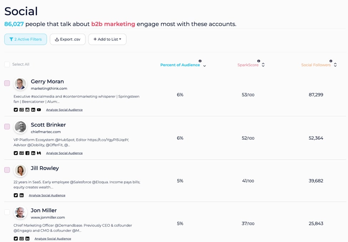Open the 2 Active Filters panel
348x242 pixels.
(x=25, y=39)
